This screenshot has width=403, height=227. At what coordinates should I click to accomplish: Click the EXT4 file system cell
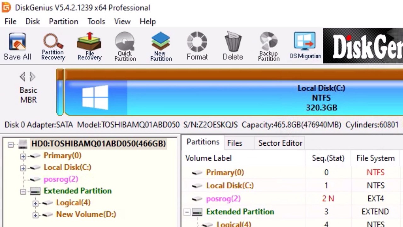click(x=375, y=199)
